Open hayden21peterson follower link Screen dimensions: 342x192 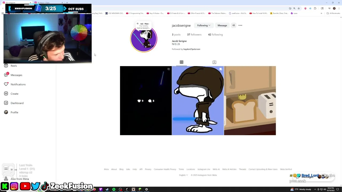click(192, 49)
